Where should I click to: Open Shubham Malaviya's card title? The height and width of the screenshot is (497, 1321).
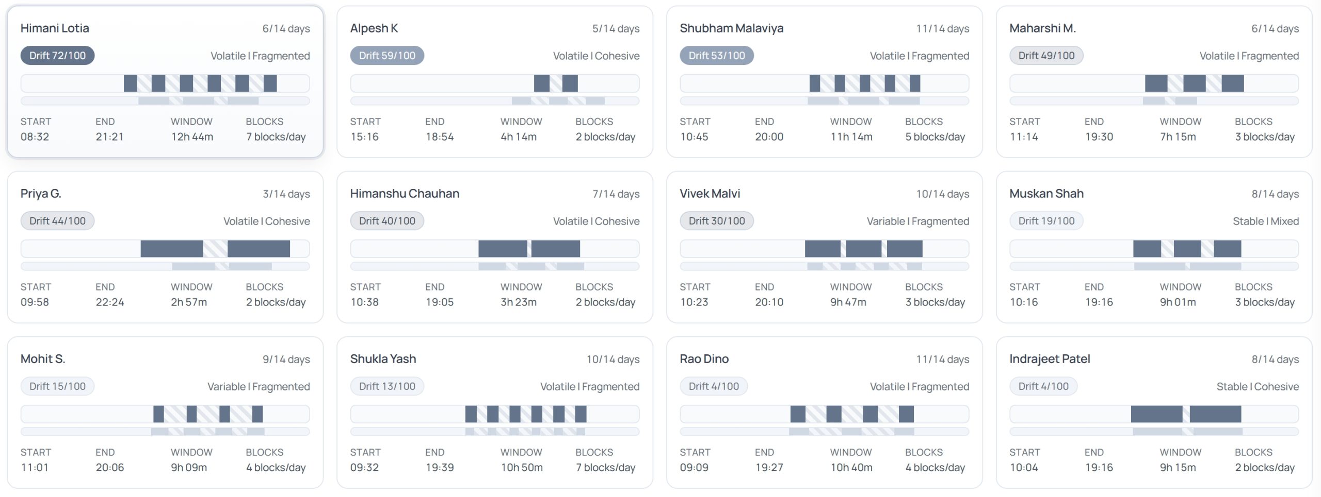[x=731, y=28]
